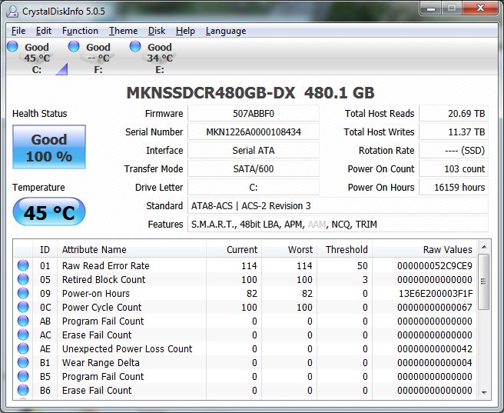Click the Transfer Mode field SATA/600
This screenshot has height=413, width=504.
254,169
